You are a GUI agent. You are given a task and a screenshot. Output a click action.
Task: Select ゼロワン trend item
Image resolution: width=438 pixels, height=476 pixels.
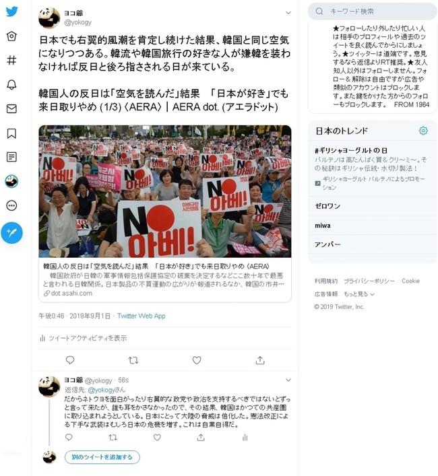(x=373, y=206)
